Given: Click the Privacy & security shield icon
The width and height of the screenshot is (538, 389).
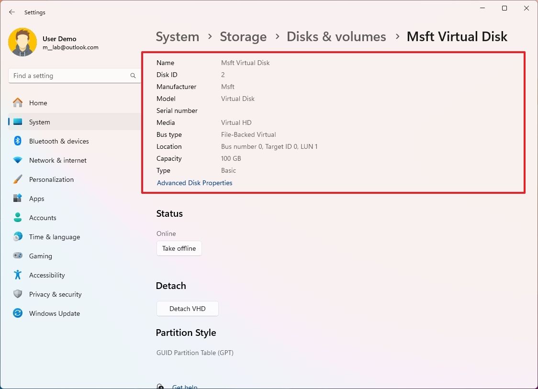Looking at the screenshot, I should pos(17,294).
